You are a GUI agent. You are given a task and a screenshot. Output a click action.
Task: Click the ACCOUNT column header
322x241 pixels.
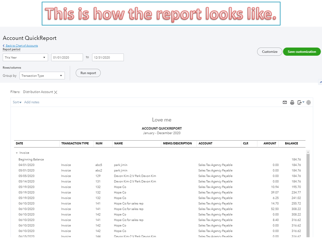tap(205, 144)
